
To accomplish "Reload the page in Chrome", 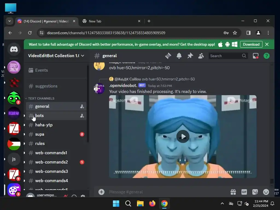I will [30, 33].
